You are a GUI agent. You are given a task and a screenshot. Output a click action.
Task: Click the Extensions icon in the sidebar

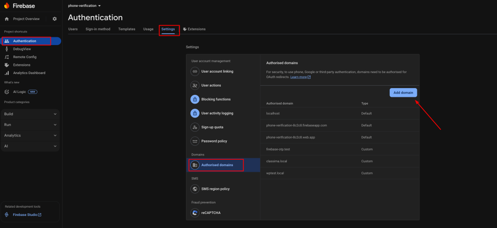coord(7,65)
